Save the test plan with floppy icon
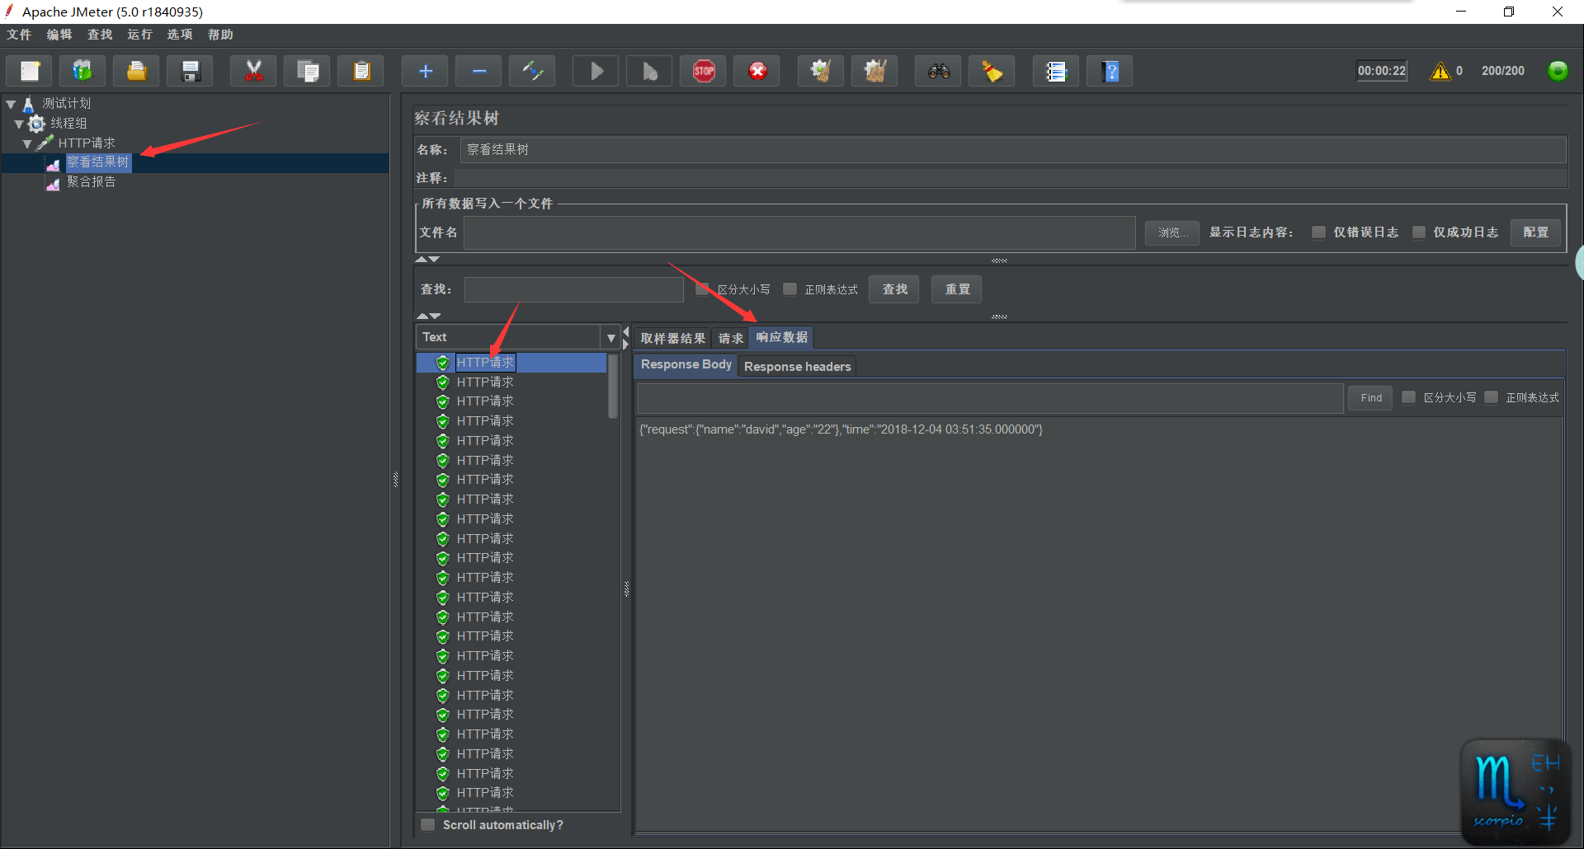Image resolution: width=1584 pixels, height=849 pixels. (191, 71)
